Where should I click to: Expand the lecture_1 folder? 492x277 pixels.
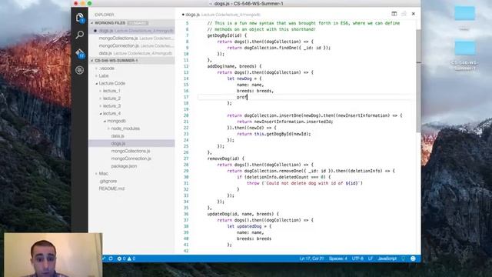111,91
